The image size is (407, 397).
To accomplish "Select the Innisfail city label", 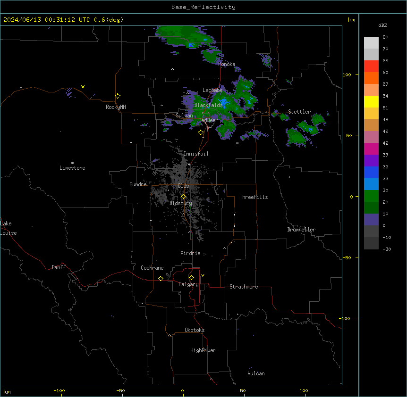I will pos(196,154).
